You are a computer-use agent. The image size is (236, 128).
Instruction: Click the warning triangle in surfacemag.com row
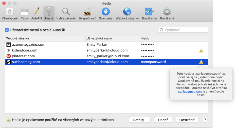click(x=201, y=62)
